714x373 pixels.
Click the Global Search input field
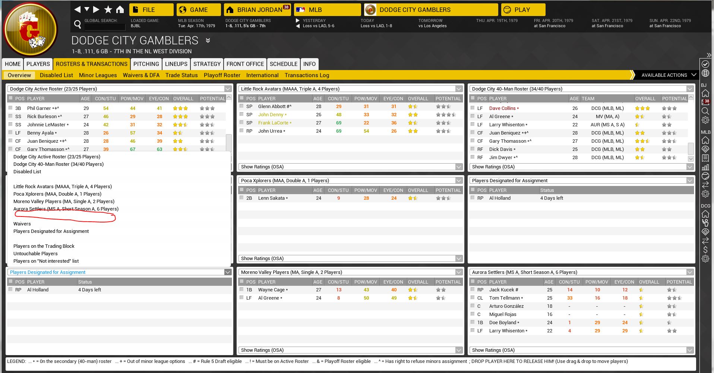105,27
